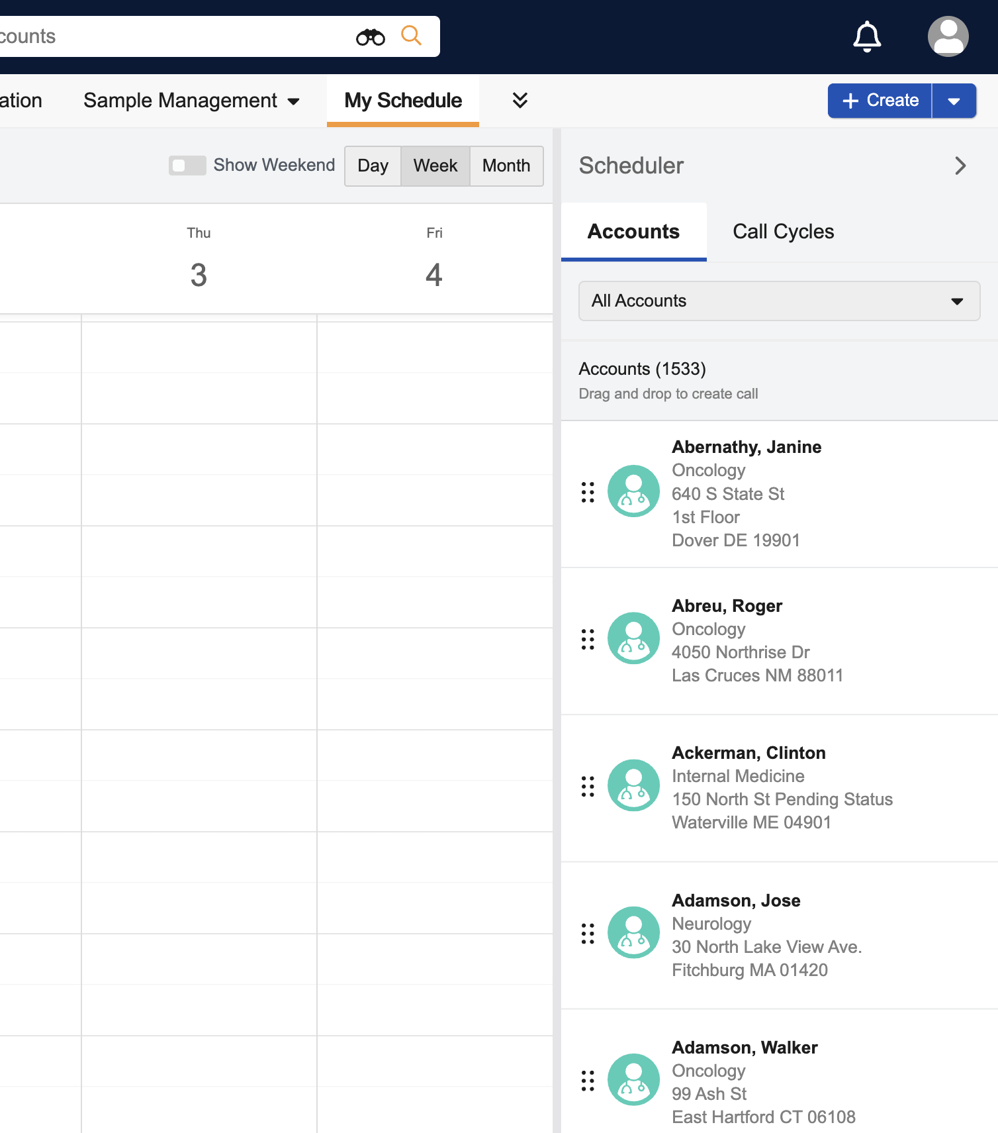This screenshot has height=1133, width=998.
Task: Click Abreu, Roger's doctor avatar icon
Action: coord(633,638)
